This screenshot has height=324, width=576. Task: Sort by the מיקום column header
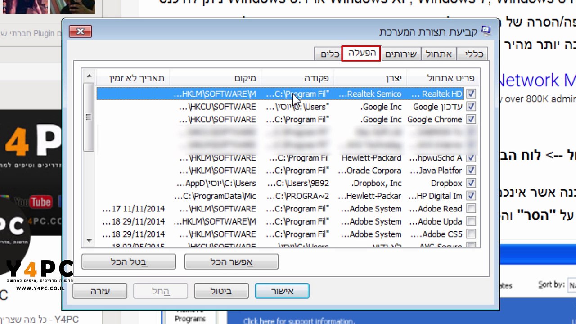pyautogui.click(x=216, y=78)
